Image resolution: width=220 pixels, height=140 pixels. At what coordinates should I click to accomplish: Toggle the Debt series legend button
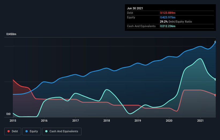(x=13, y=131)
